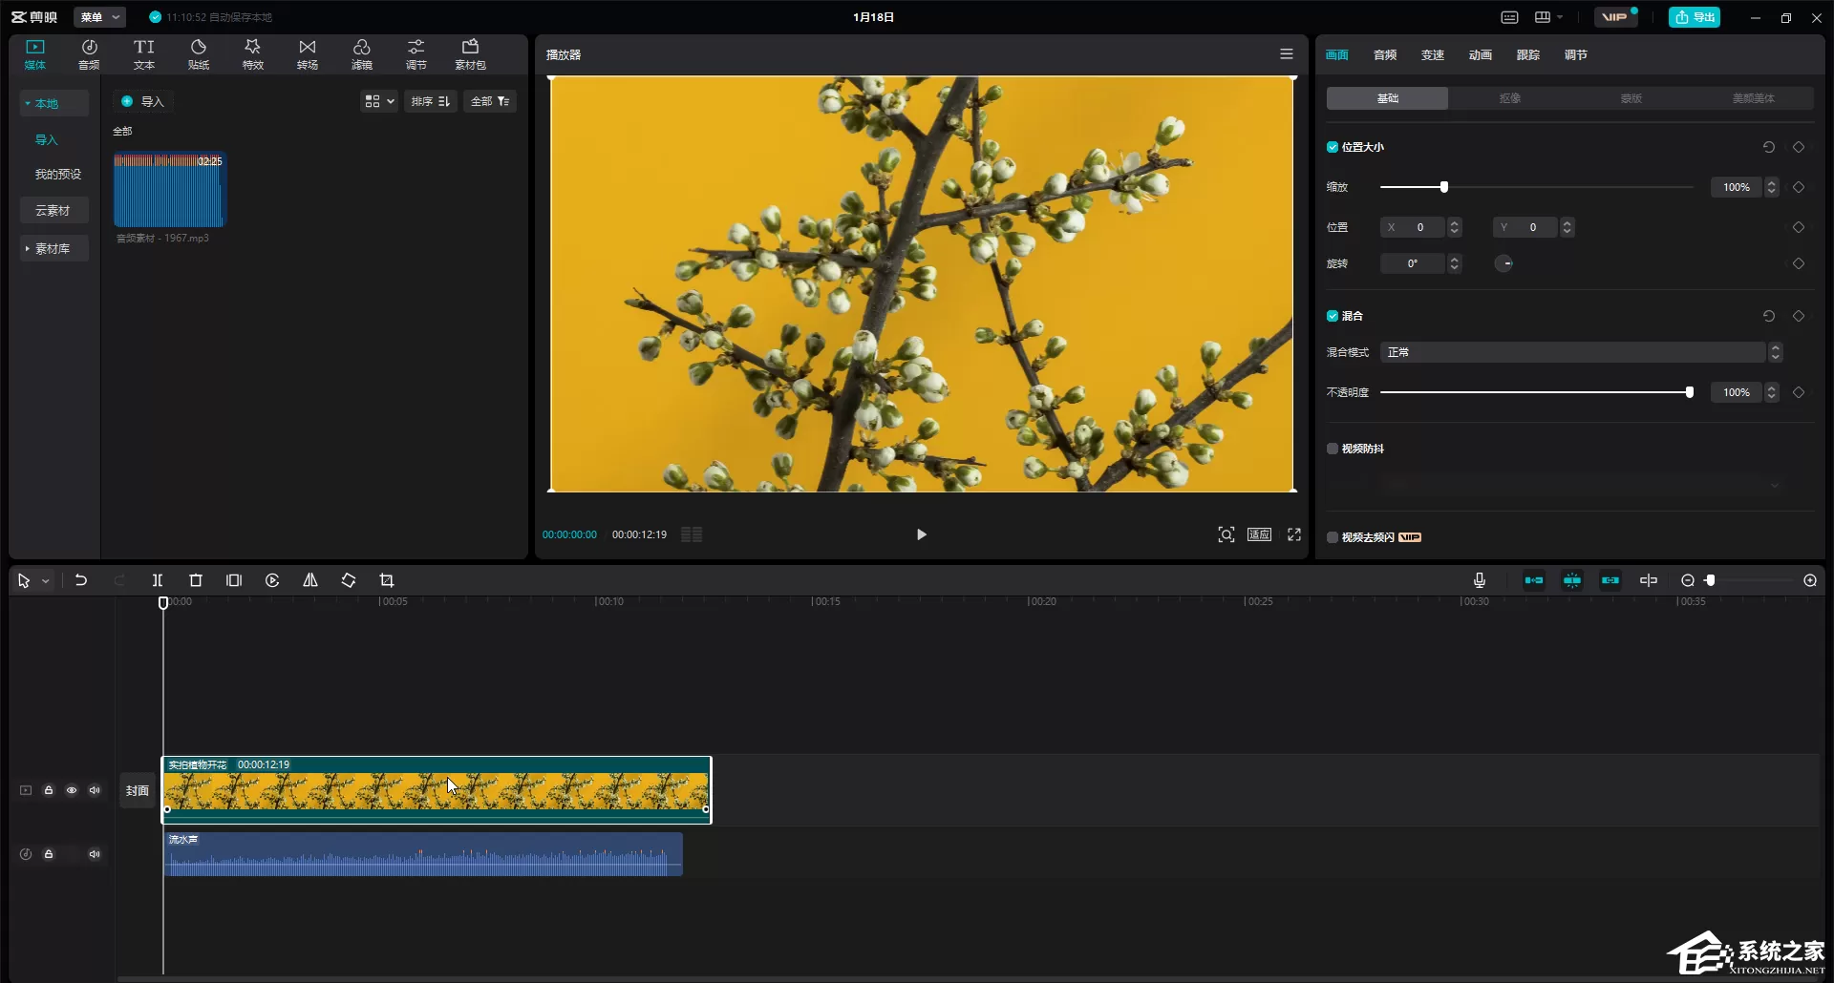Click the crop icon in timeline toolbar
This screenshot has height=983, width=1834.
tap(387, 580)
